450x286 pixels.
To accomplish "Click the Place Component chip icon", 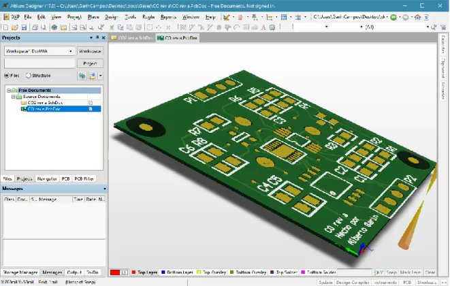I will tap(272, 27).
